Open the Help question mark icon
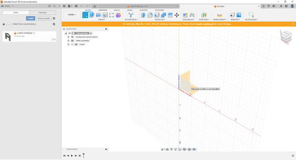Screen dimensions: 296x160 (x=286, y=6)
